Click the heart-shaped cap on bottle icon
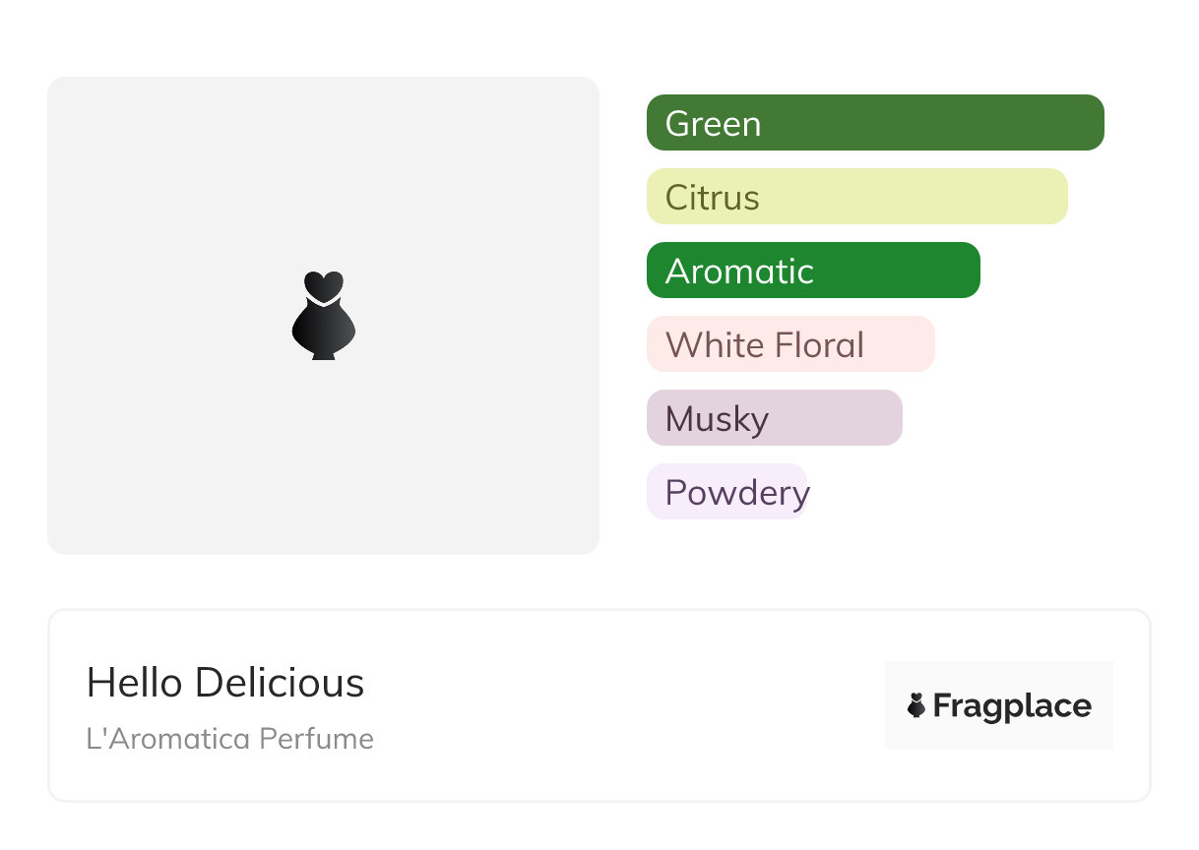The height and width of the screenshot is (850, 1199). (x=323, y=285)
